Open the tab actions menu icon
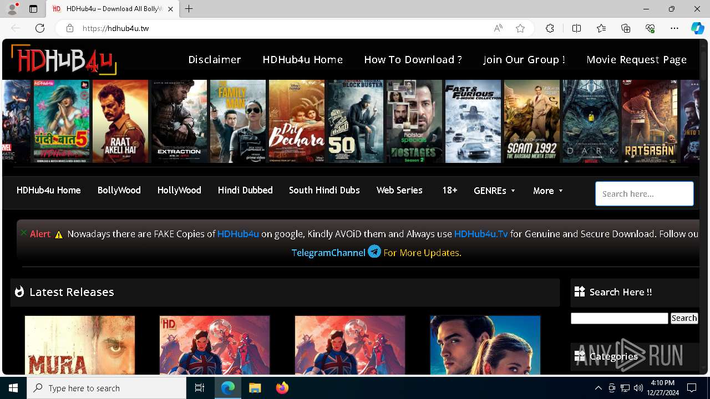Image resolution: width=710 pixels, height=399 pixels. click(x=33, y=9)
